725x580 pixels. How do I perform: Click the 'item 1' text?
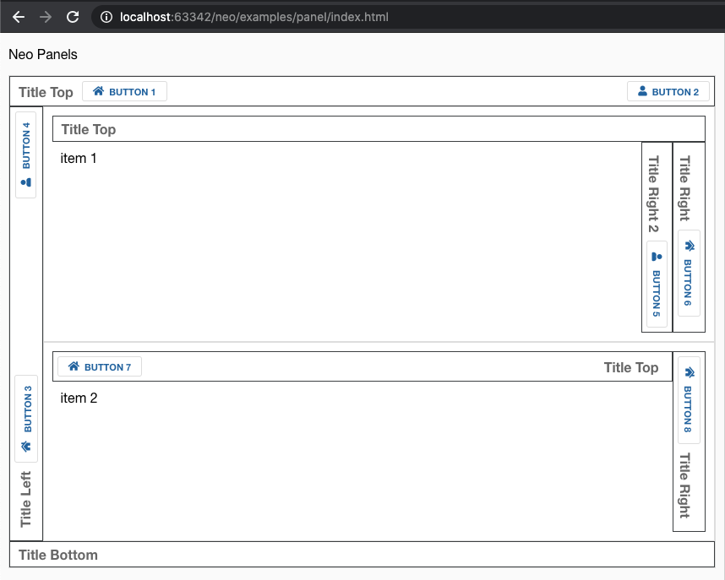click(79, 158)
